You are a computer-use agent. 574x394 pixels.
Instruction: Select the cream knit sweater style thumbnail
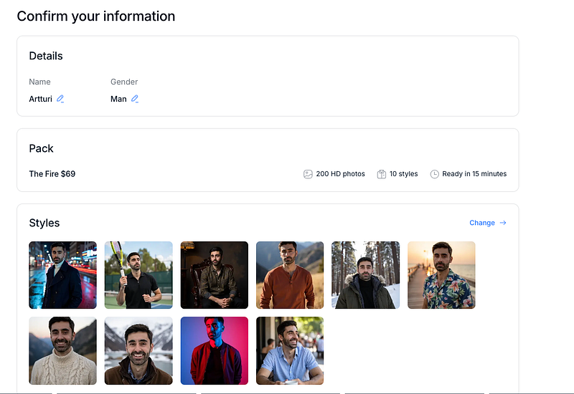pyautogui.click(x=63, y=350)
